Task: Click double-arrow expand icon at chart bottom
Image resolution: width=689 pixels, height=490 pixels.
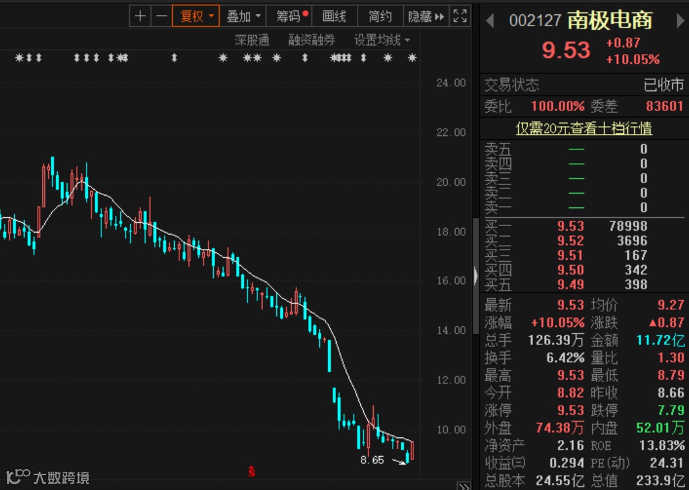Action: tap(463, 485)
